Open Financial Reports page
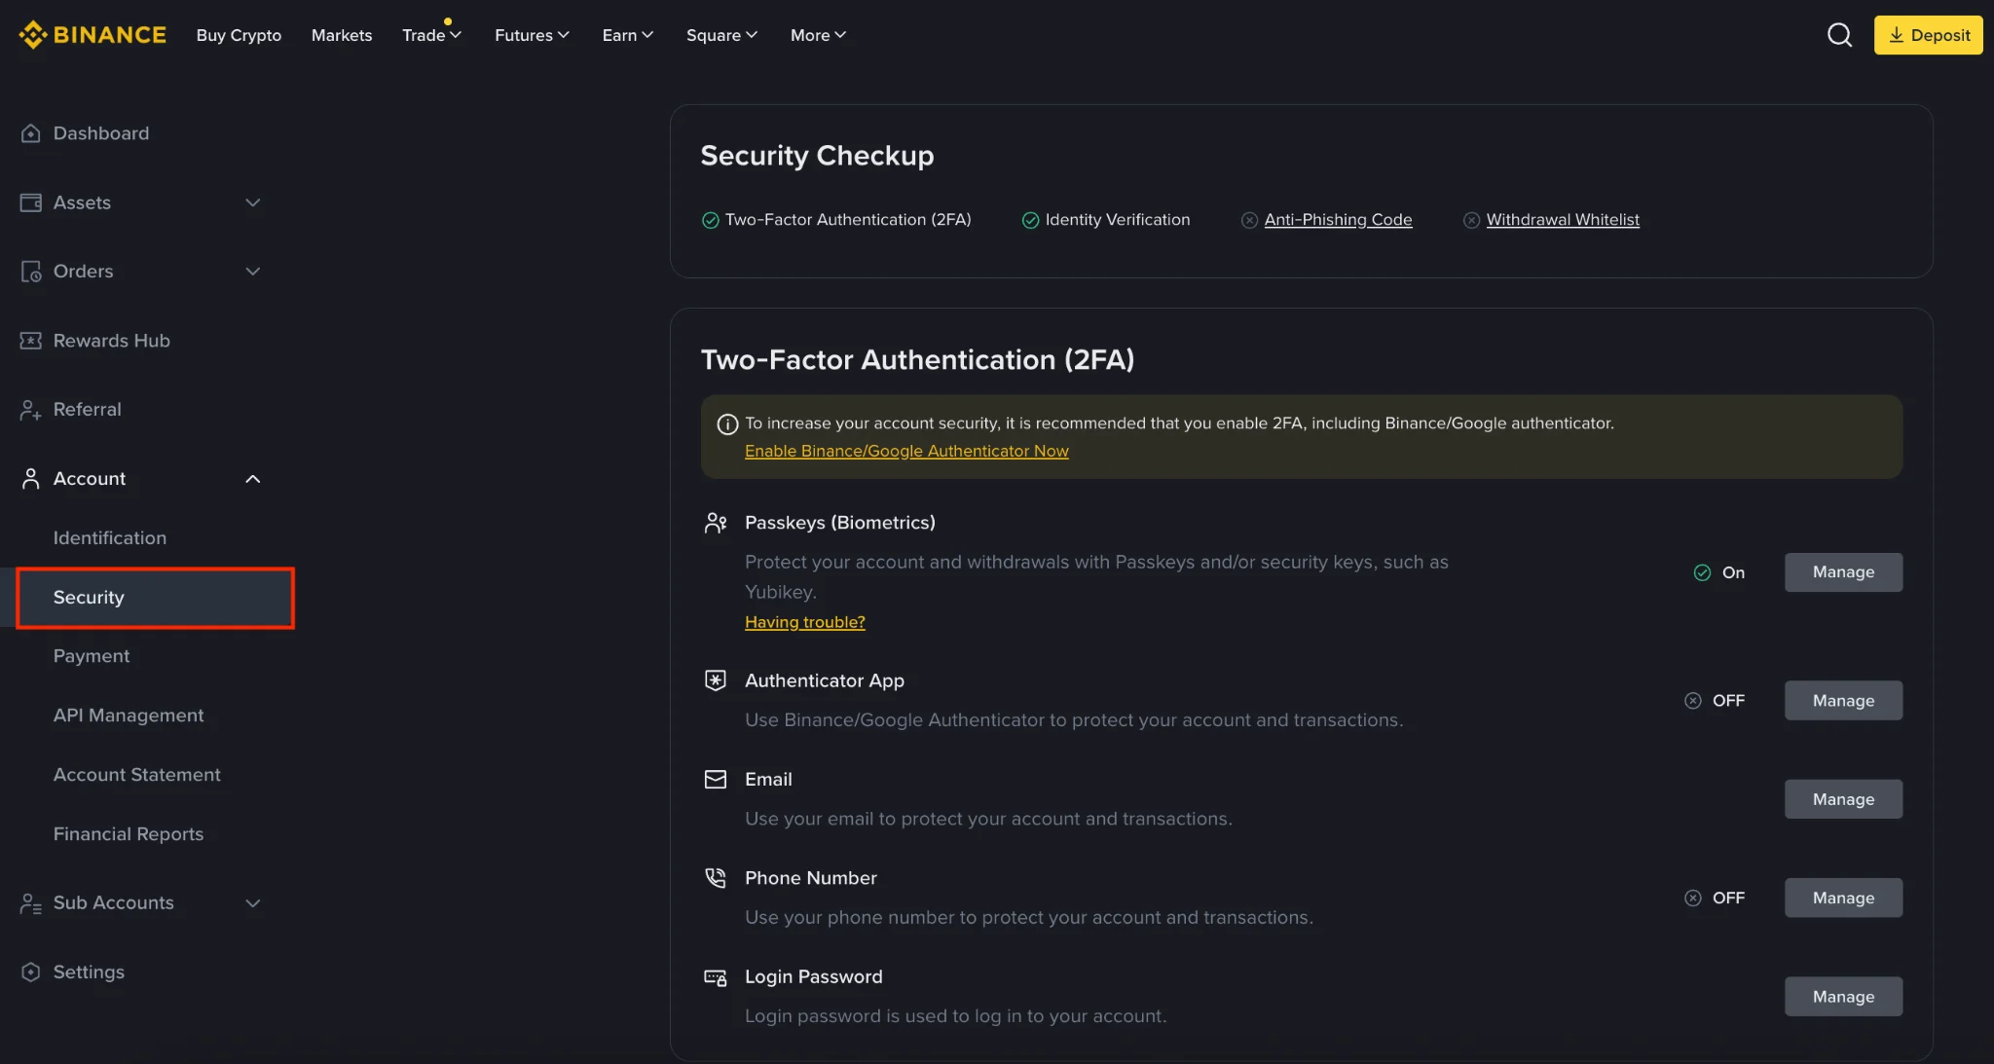 (x=129, y=834)
